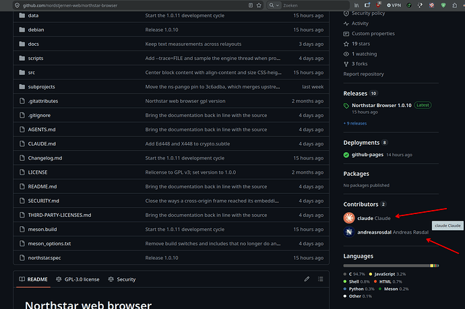Open the data folder

pos(33,15)
